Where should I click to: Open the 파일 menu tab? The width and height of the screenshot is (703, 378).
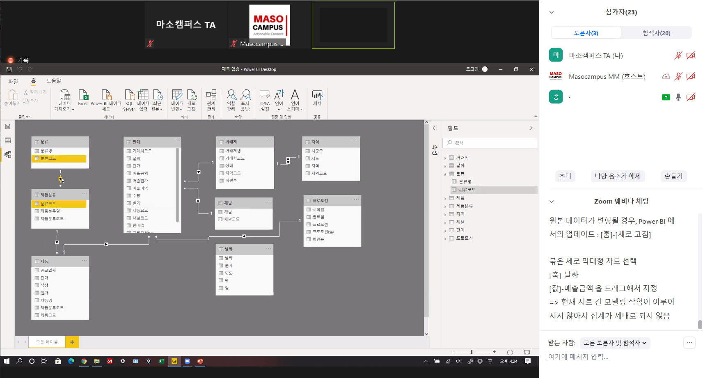tap(13, 81)
